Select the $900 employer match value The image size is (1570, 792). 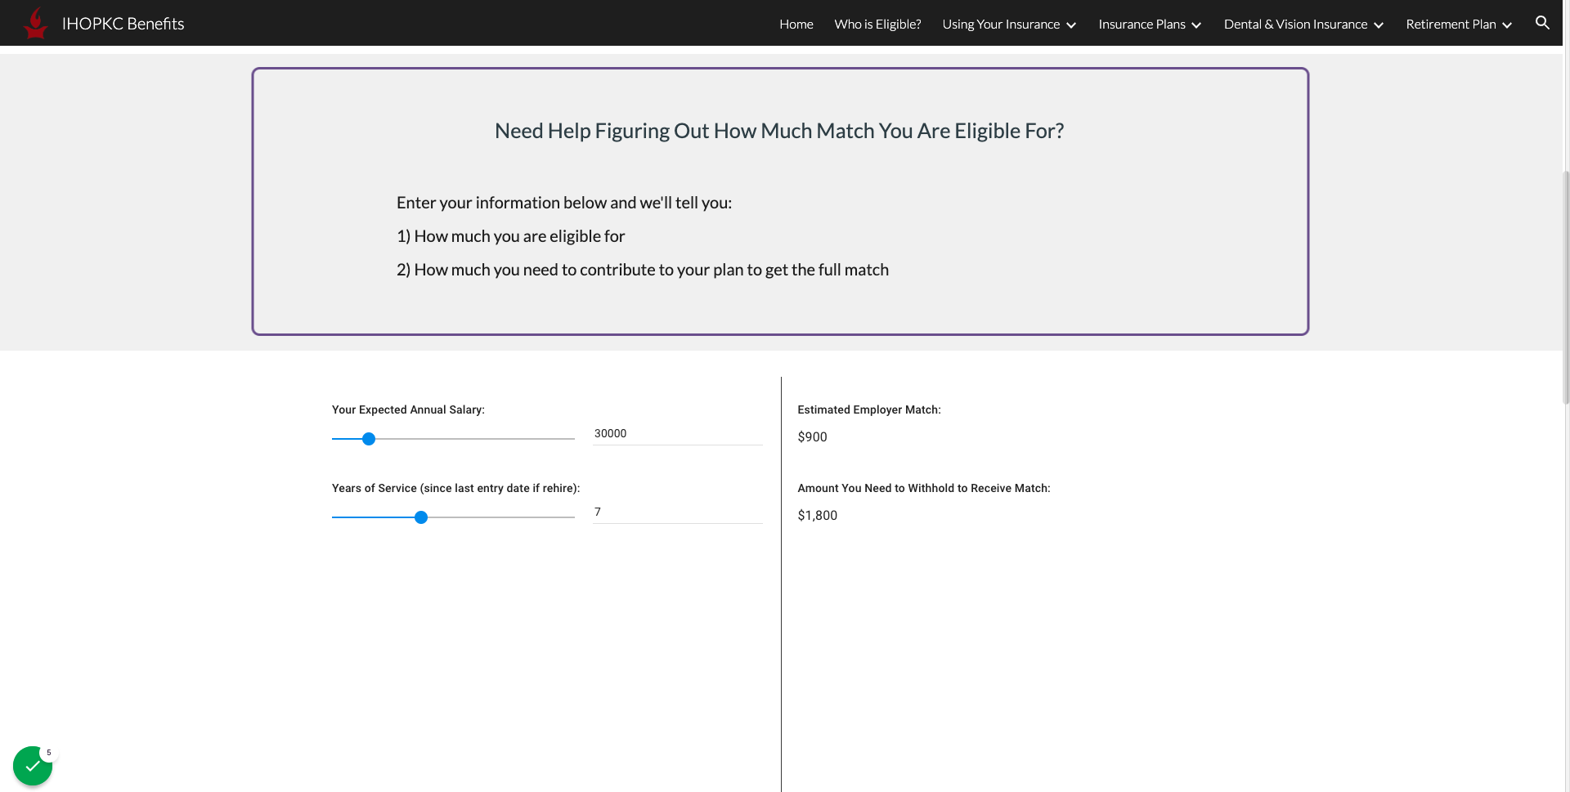coord(812,437)
